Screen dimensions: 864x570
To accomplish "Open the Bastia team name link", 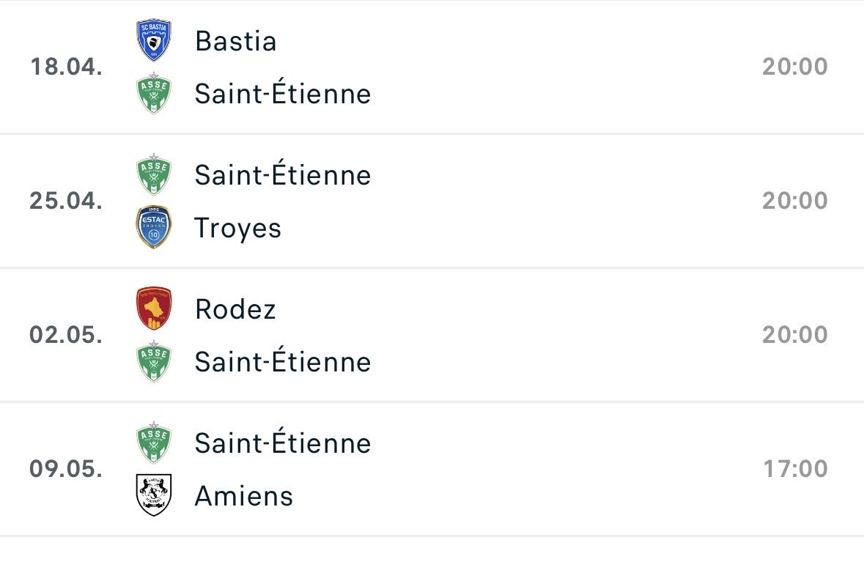I will [236, 41].
